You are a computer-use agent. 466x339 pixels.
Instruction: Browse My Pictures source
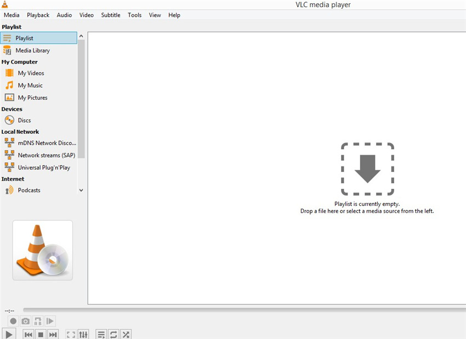point(38,97)
